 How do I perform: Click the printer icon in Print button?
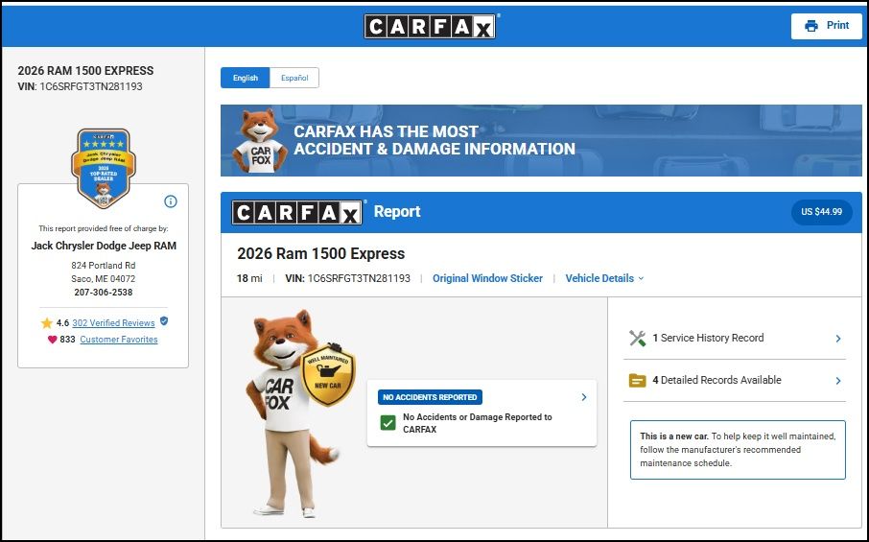pos(810,26)
